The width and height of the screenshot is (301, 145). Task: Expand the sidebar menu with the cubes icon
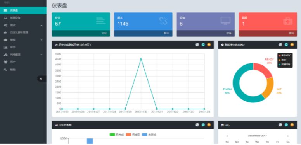tap(23, 55)
